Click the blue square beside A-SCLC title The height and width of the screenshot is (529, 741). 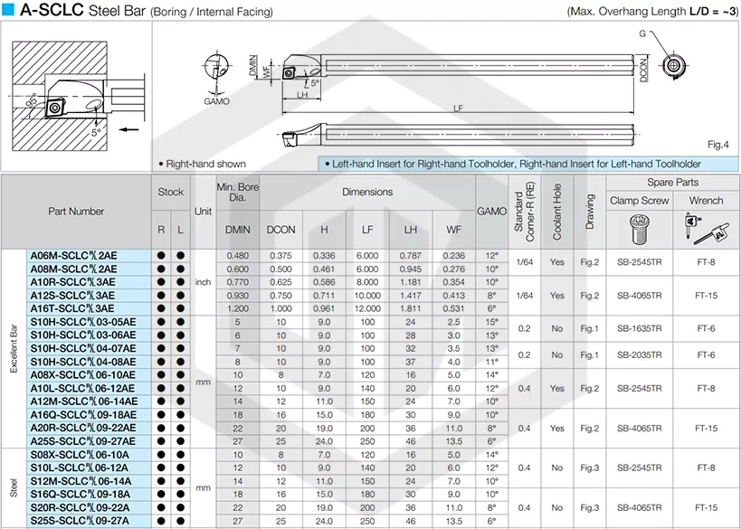click(8, 9)
